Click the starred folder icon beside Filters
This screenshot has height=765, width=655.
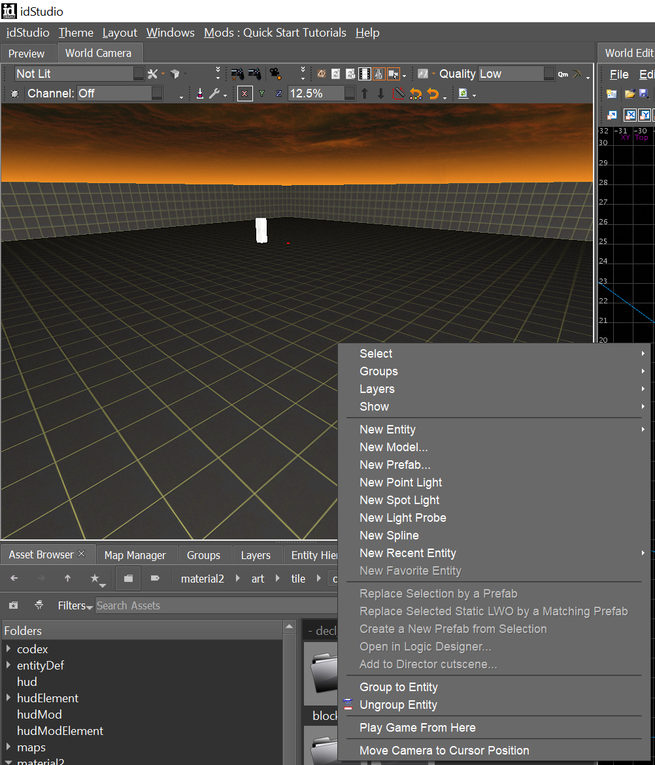tap(14, 605)
